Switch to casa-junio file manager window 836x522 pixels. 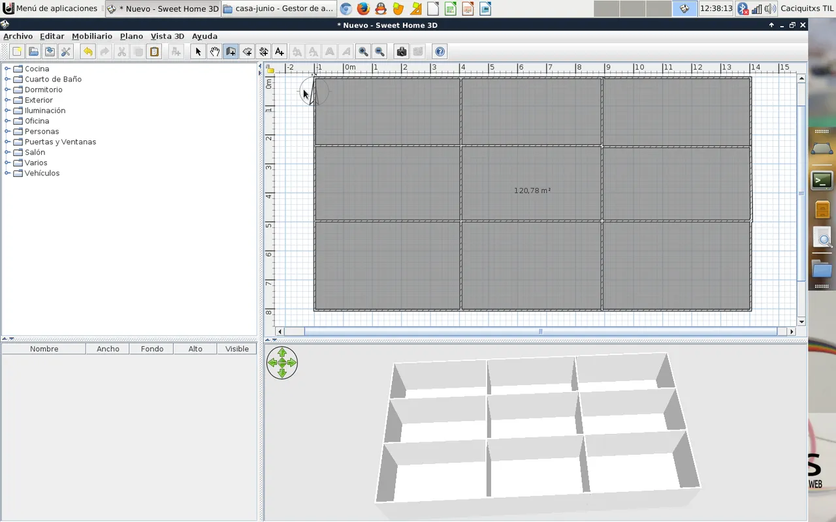point(279,8)
